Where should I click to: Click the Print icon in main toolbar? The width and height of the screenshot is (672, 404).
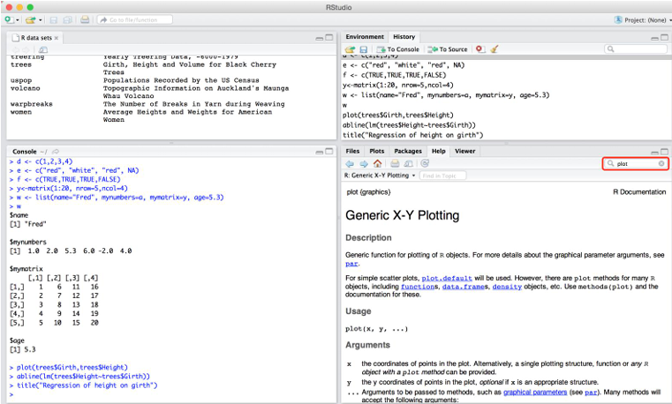point(85,19)
